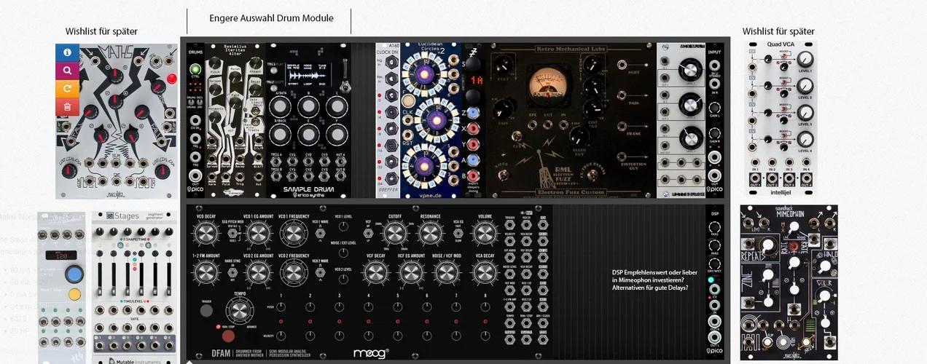Click the yellow button on clock module
This screenshot has width=927, height=364.
74,295
